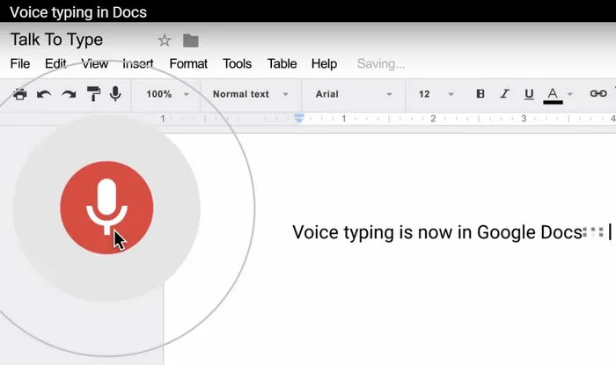This screenshot has width=616, height=365.
Task: Click the blue indent marker on ruler
Action: tap(299, 118)
